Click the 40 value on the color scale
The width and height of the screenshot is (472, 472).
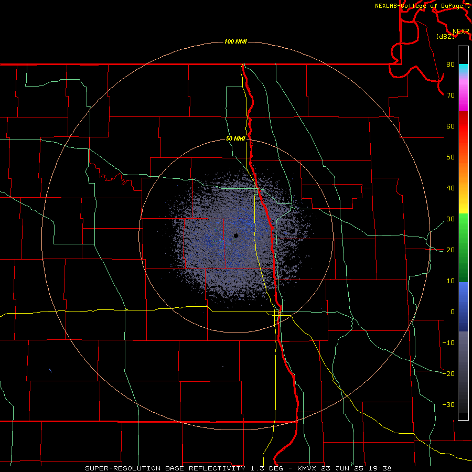click(450, 188)
